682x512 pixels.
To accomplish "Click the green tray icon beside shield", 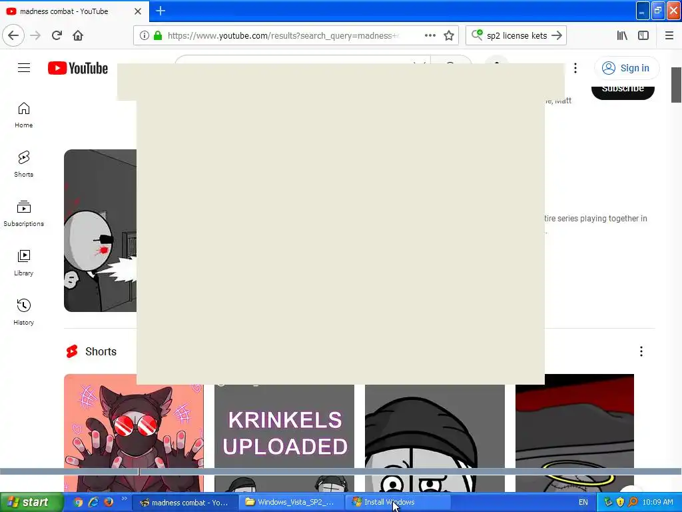I will click(608, 503).
